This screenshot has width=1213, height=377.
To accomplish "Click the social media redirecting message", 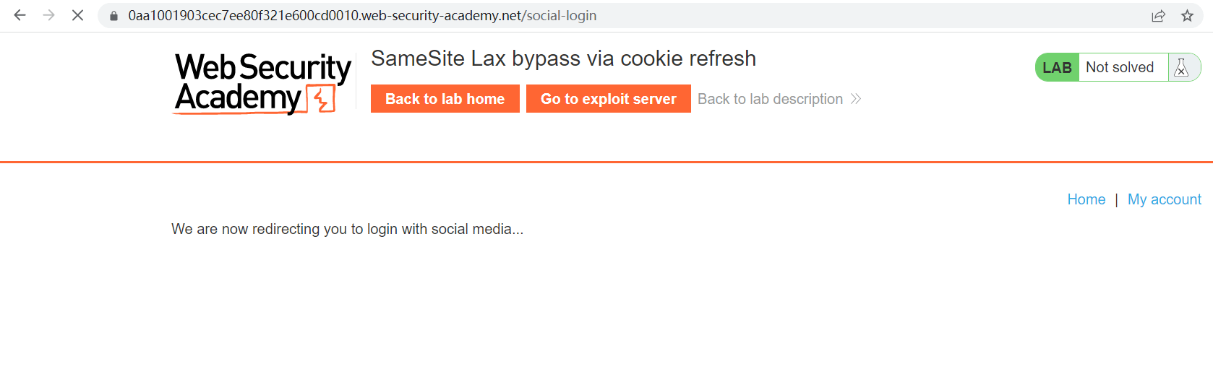I will pos(347,229).
